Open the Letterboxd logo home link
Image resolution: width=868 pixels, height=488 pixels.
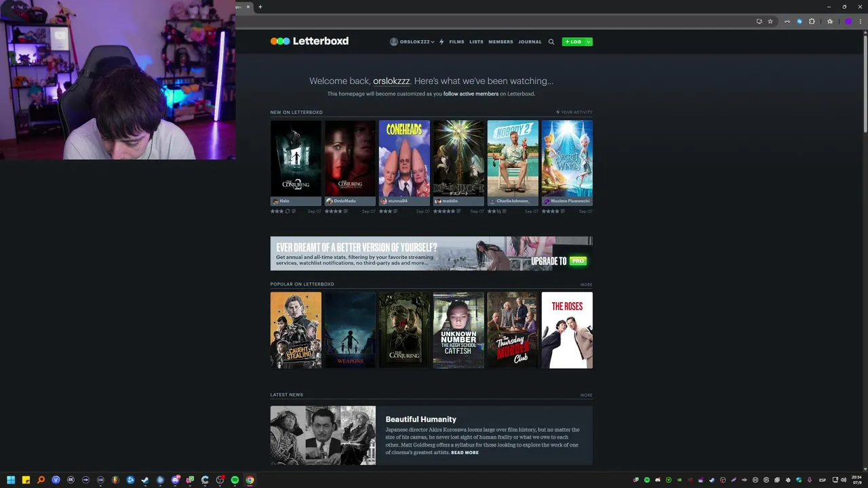tap(309, 41)
